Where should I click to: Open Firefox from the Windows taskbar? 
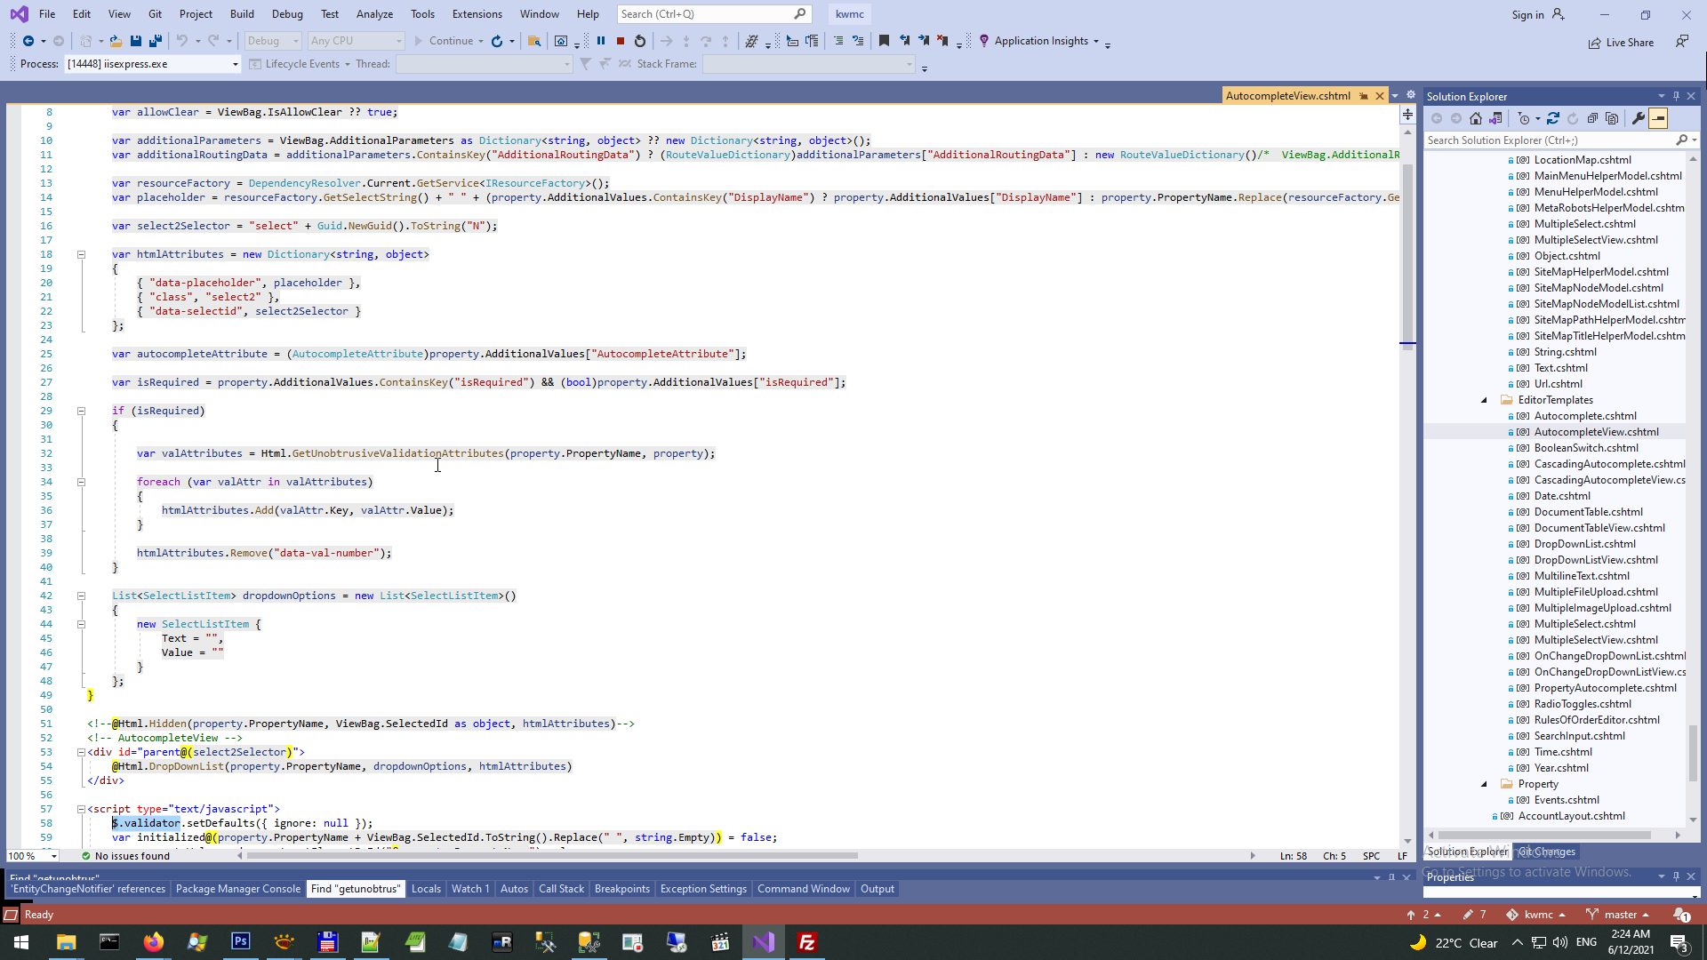(x=154, y=942)
